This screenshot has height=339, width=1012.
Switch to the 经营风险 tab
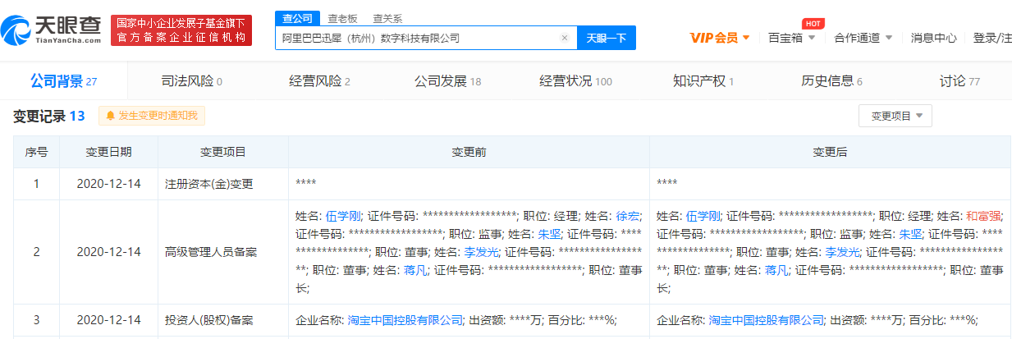(x=319, y=81)
